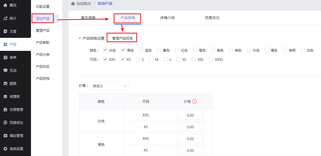Image resolution: width=321 pixels, height=156 pixels.
Task: Click the 添加产品 breadcrumb text
Action: click(105, 4)
